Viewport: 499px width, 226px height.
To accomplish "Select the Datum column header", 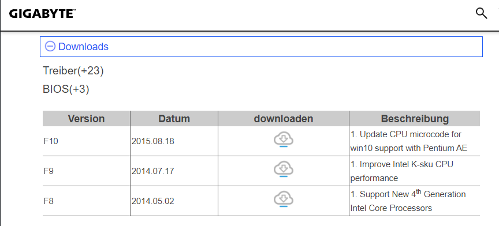I will coord(174,119).
